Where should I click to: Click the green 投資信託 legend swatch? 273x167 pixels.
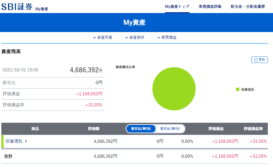237,89
